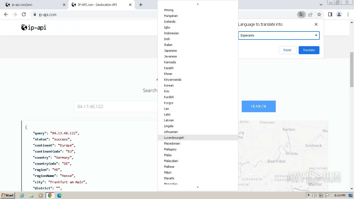This screenshot has width=354, height=199.
Task: Click the blue SEARCH button
Action: click(259, 106)
